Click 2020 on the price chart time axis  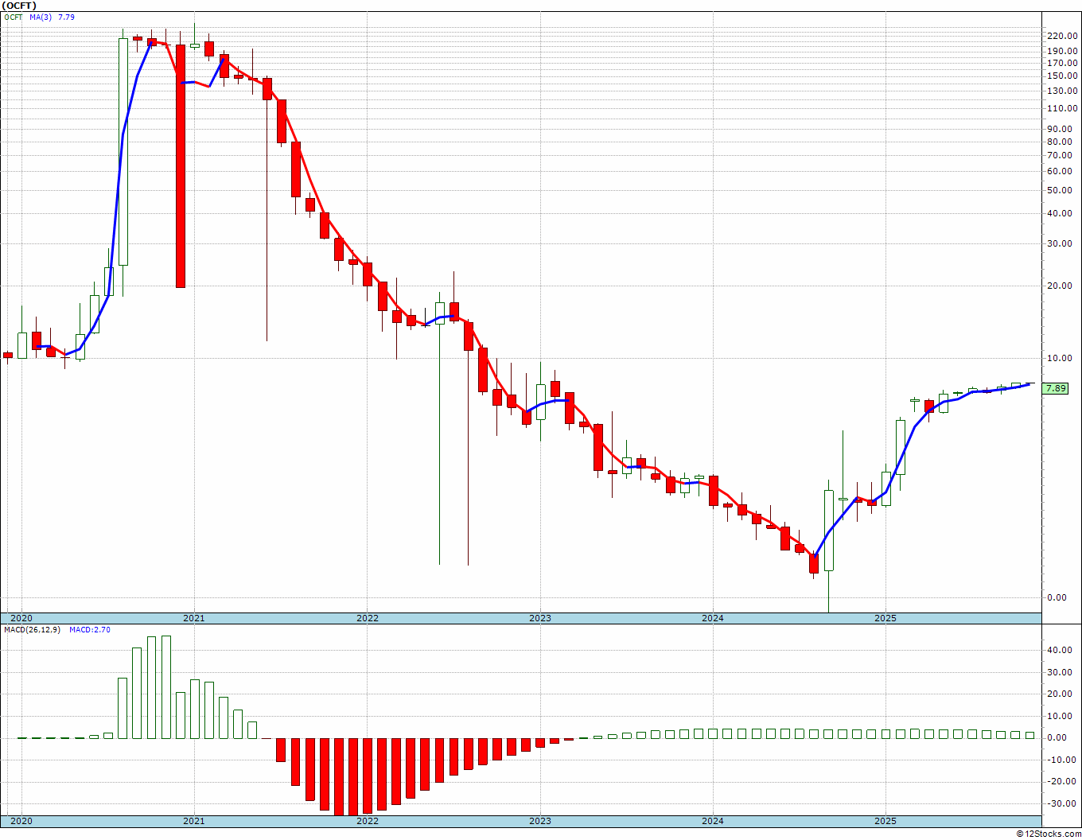21,618
